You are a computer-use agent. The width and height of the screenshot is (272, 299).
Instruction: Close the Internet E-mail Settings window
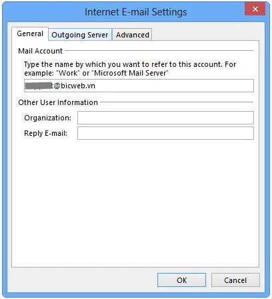[x=255, y=9]
